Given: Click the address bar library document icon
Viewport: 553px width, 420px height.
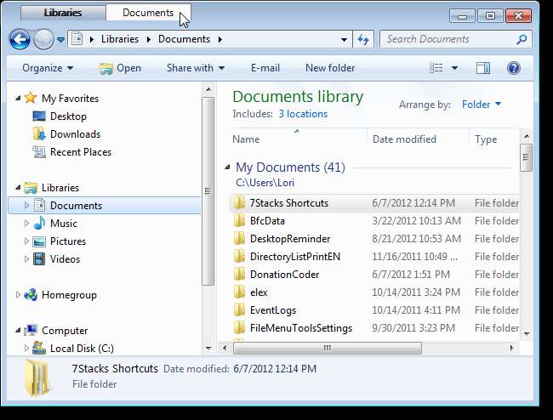Looking at the screenshot, I should (77, 39).
